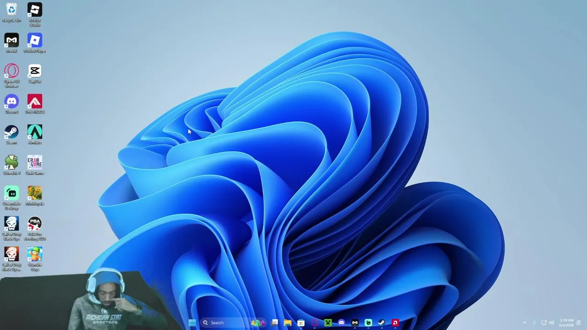Open the notification center icon
The width and height of the screenshot is (587, 330).
coord(579,323)
